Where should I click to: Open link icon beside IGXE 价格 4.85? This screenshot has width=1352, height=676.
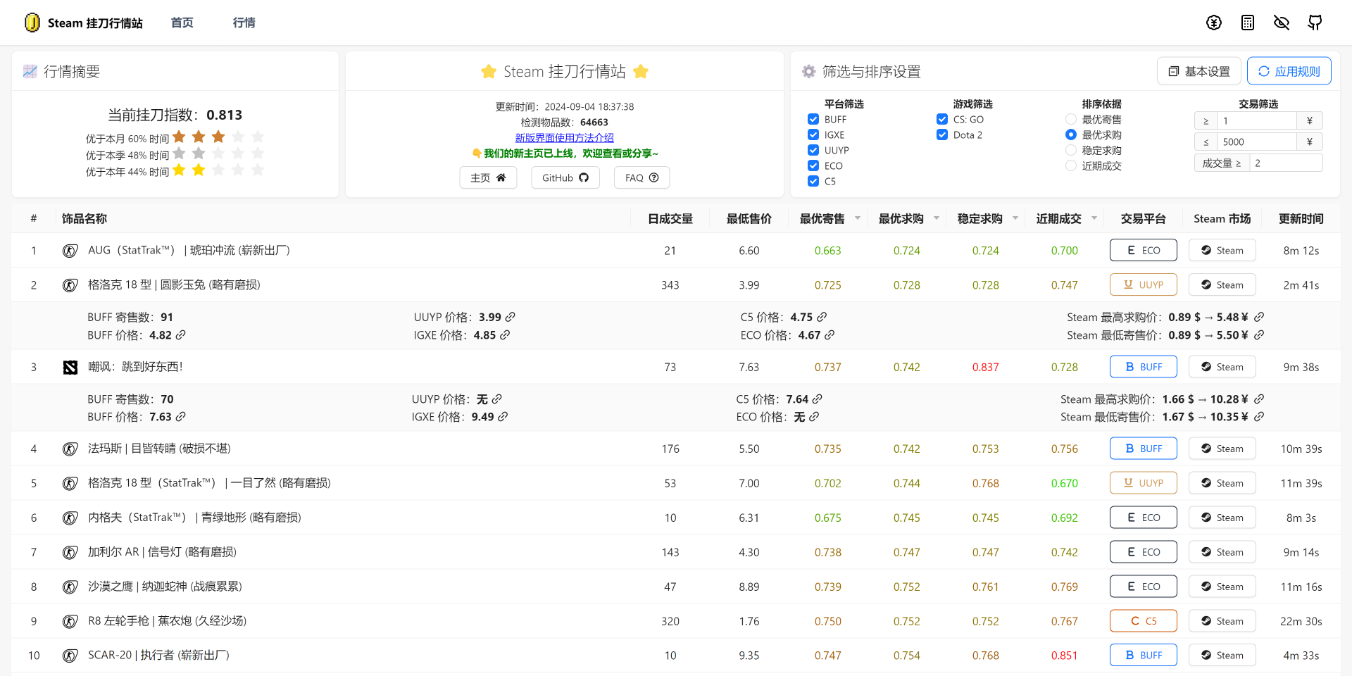505,335
